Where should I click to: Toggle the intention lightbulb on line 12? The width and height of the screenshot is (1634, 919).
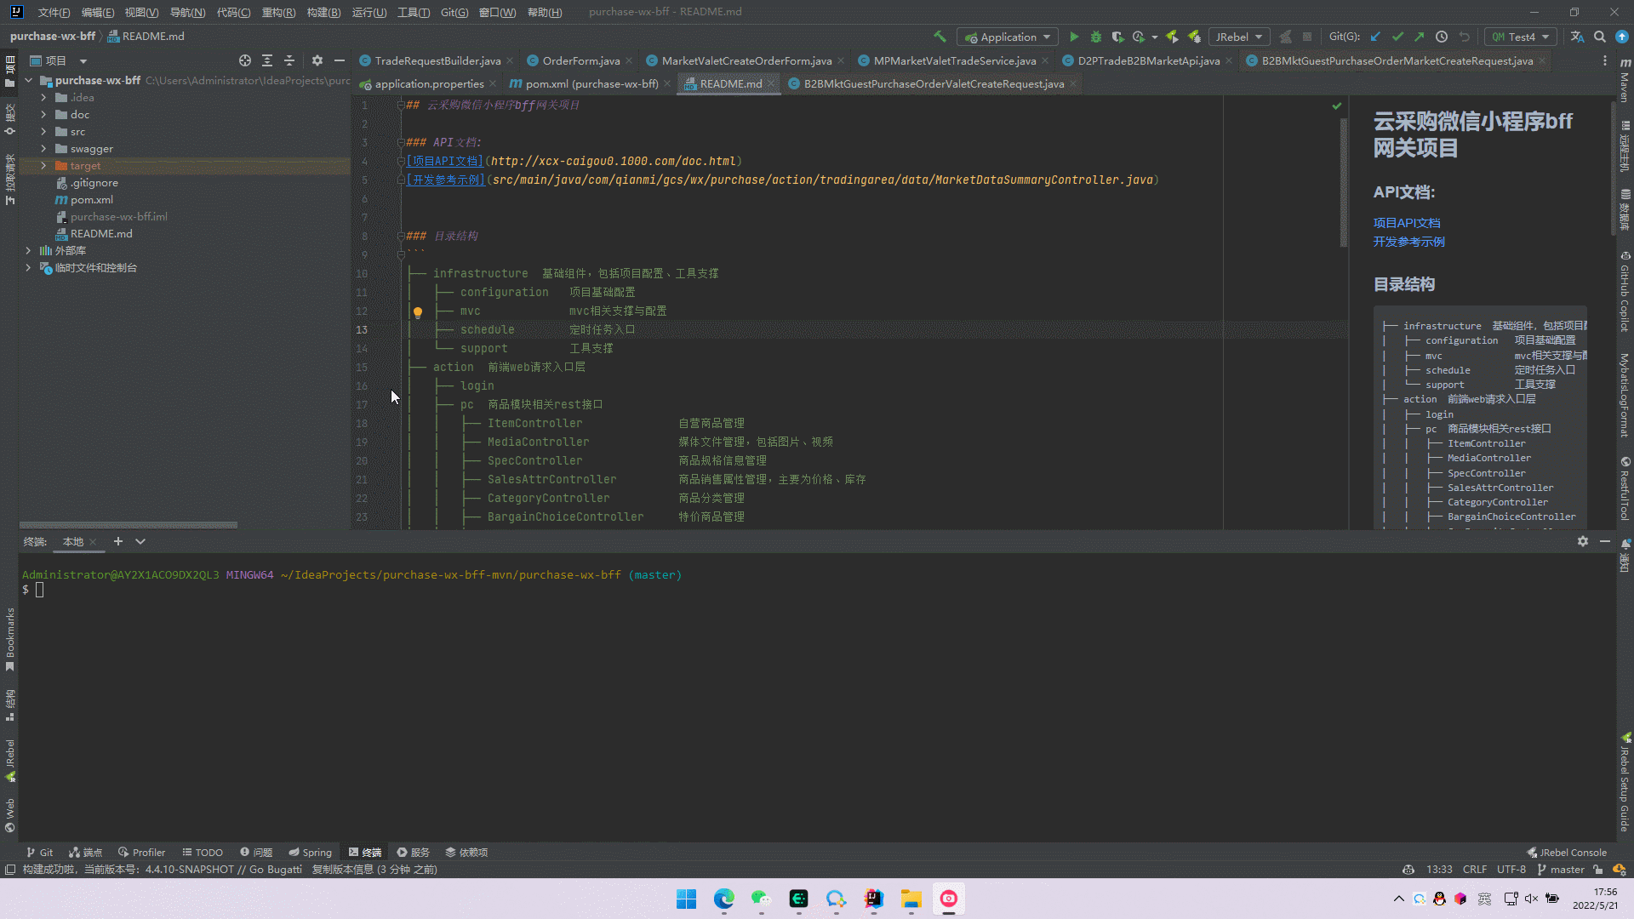point(418,312)
